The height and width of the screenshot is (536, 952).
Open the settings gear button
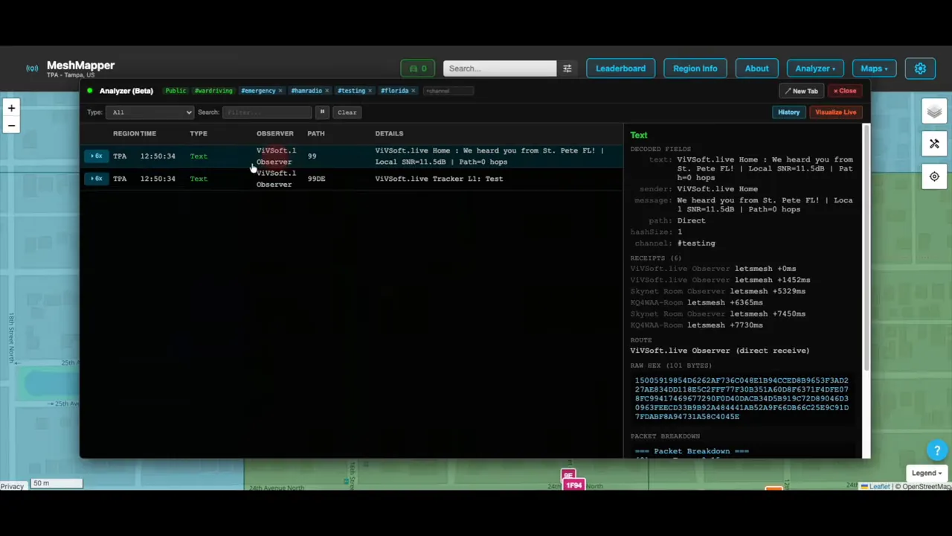pos(920,68)
